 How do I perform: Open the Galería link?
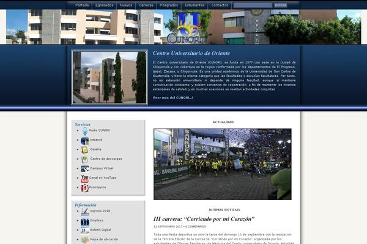point(95,149)
